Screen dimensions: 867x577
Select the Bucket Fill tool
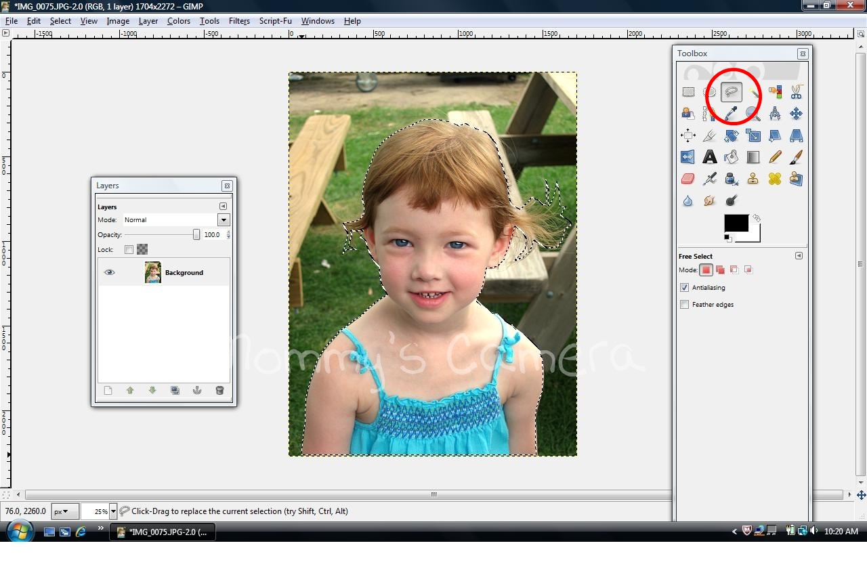tap(732, 157)
